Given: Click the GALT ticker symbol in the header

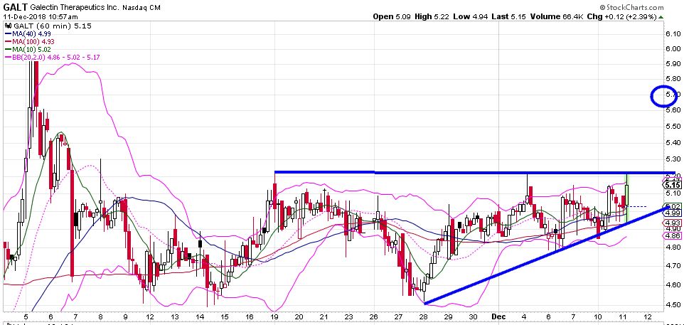Looking at the screenshot, I should (x=14, y=7).
